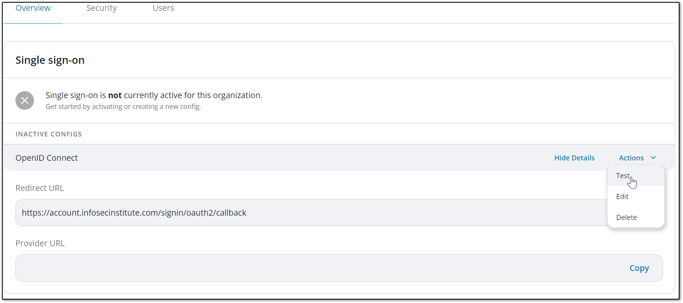Copy the Provider URL
This screenshot has width=683, height=303.
(x=639, y=268)
